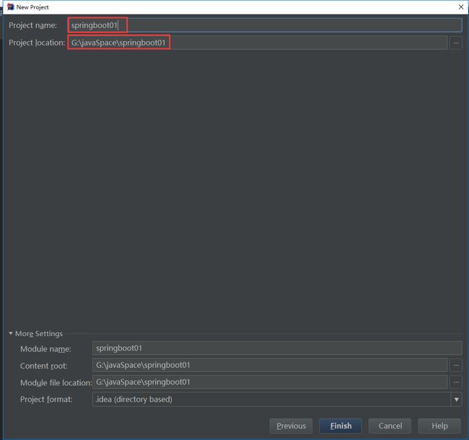Go back with the Previous button

pyautogui.click(x=291, y=426)
